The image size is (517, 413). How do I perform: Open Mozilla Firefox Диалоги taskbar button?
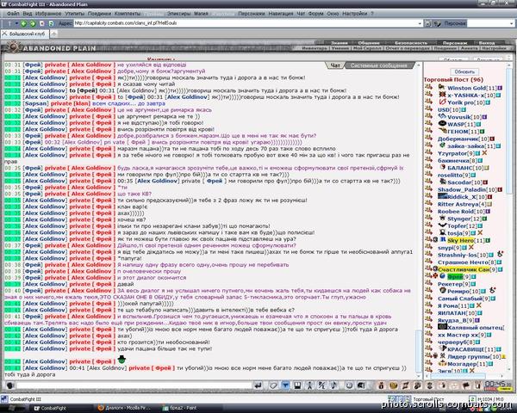pyautogui.click(x=126, y=409)
